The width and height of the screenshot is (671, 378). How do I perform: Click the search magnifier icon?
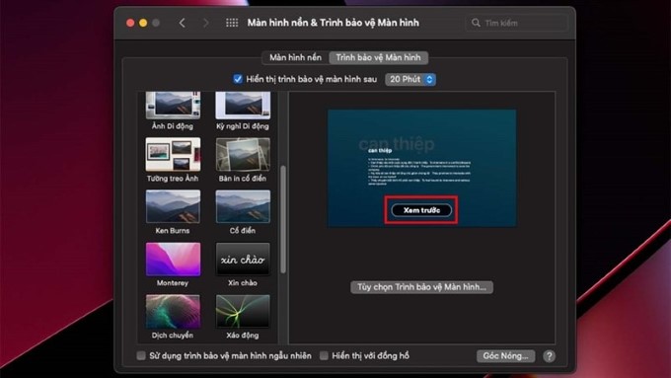point(476,23)
